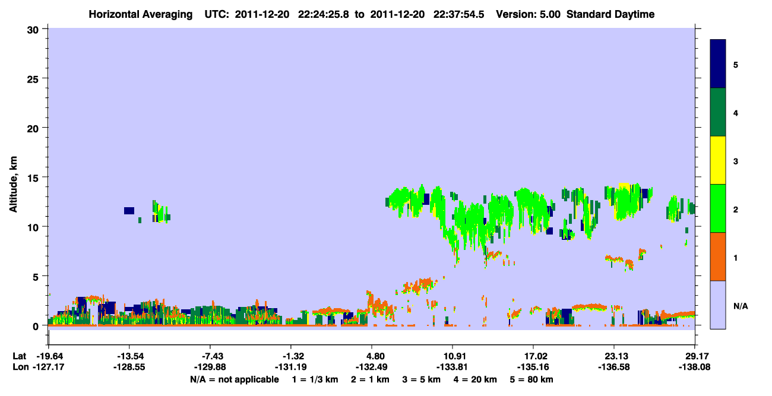
Task: Click the latitude value -1.32
Action: [x=293, y=356]
